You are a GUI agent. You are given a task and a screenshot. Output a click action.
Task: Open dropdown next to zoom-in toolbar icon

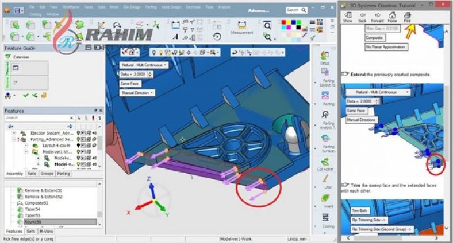coord(275,38)
